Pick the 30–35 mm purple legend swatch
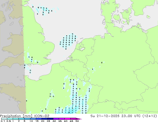The width and height of the screenshot is (158, 122). [x=56, y=119]
